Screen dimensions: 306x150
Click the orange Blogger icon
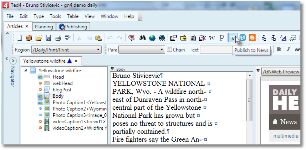point(252,37)
